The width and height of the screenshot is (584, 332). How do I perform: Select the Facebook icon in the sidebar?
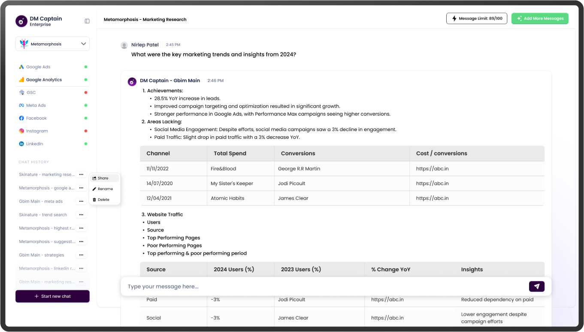click(x=21, y=118)
